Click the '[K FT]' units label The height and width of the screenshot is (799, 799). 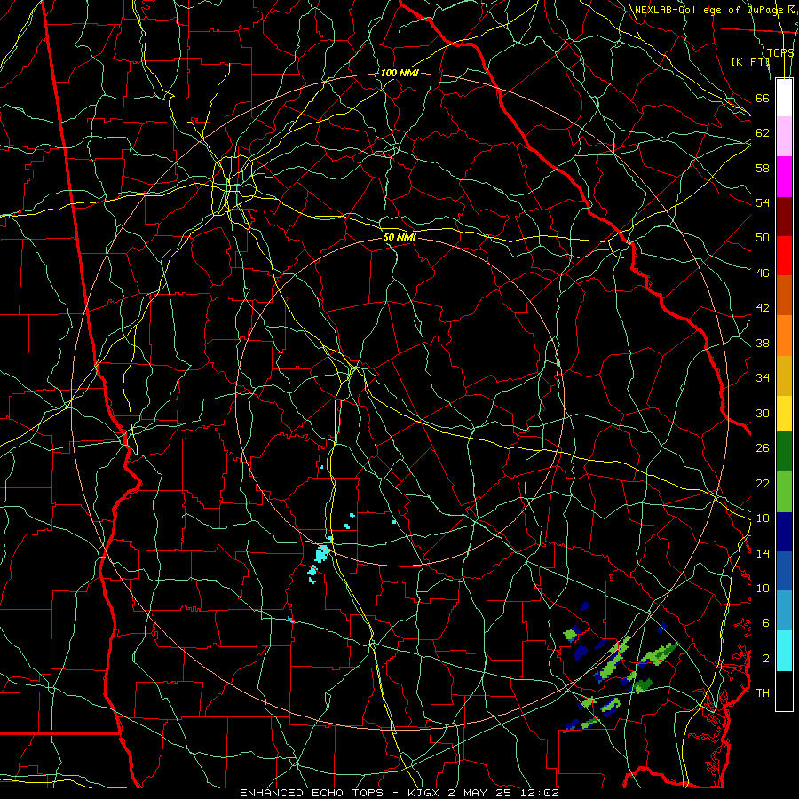[x=750, y=61]
